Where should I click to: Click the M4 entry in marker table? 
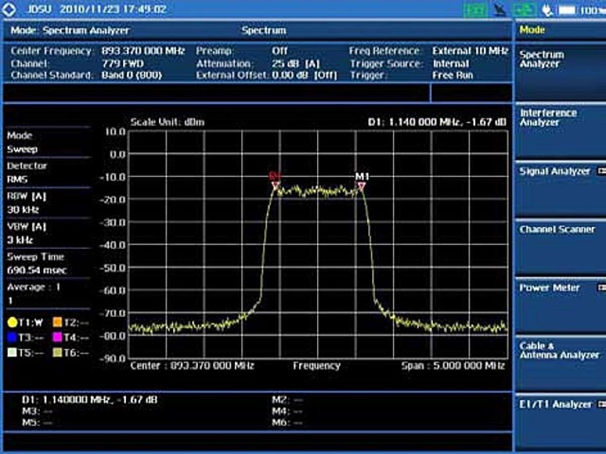pyautogui.click(x=287, y=411)
